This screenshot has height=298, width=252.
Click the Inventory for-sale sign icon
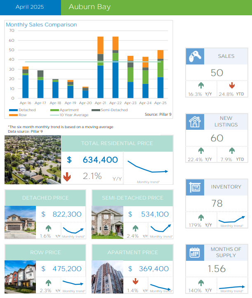point(194,188)
